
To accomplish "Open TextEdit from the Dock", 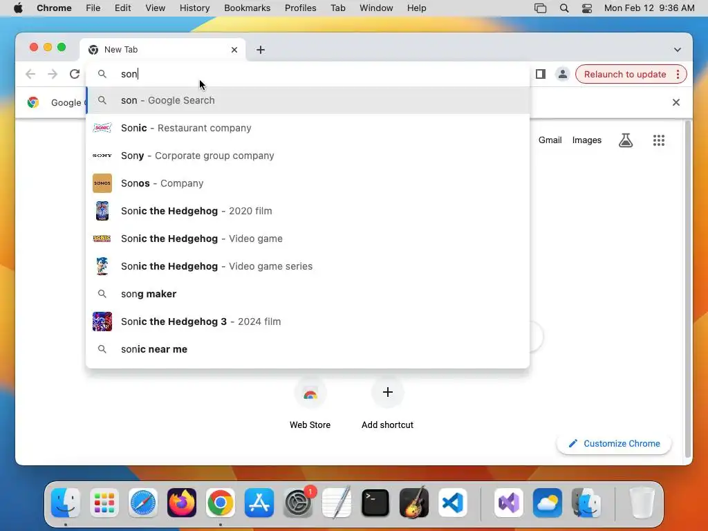I will 337,503.
